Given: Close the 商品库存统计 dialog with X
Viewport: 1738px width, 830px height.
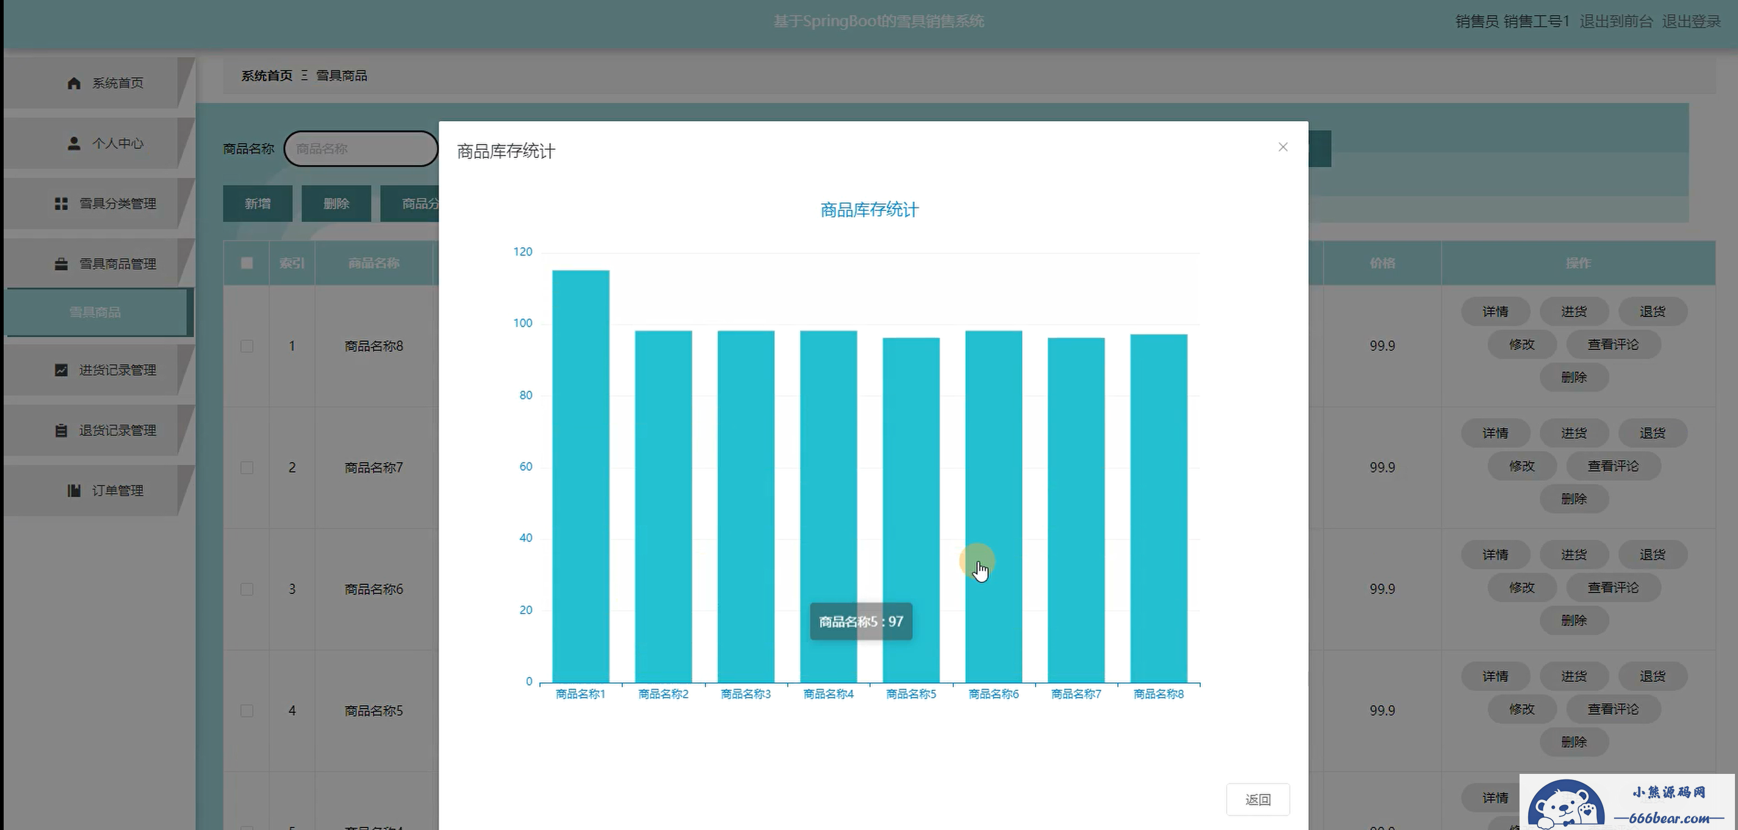Looking at the screenshot, I should point(1283,147).
